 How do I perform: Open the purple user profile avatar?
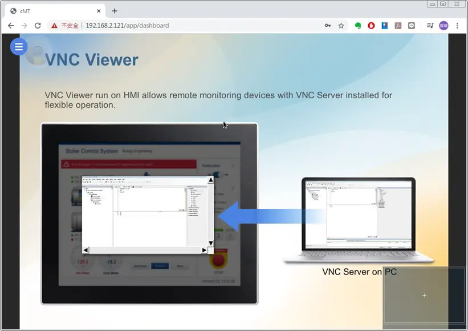[443, 26]
